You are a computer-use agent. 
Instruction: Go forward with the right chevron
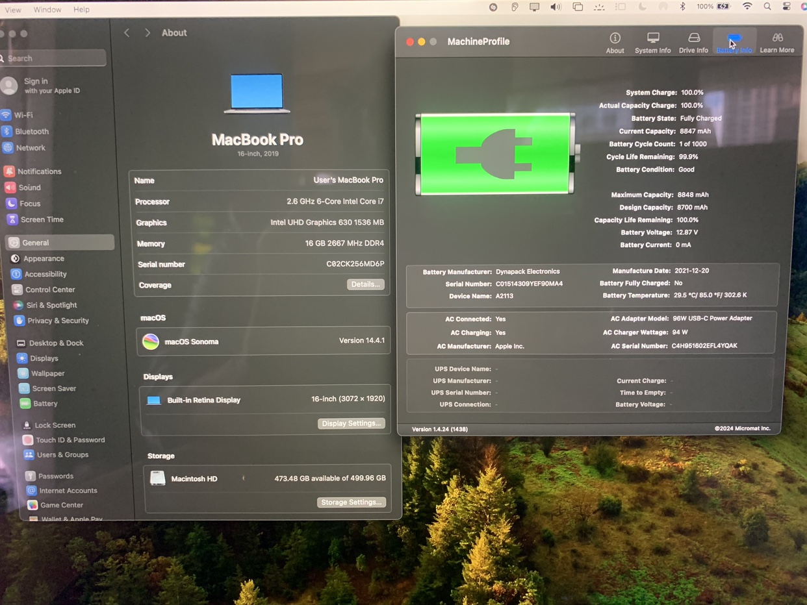click(147, 32)
